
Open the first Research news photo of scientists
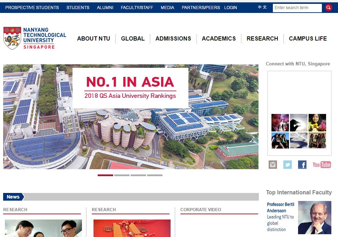tap(43, 228)
